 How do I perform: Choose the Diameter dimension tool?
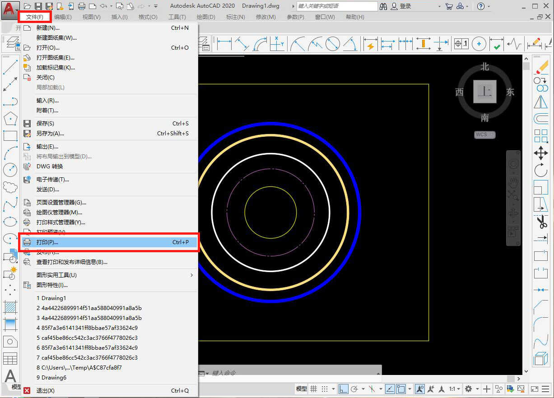point(332,44)
